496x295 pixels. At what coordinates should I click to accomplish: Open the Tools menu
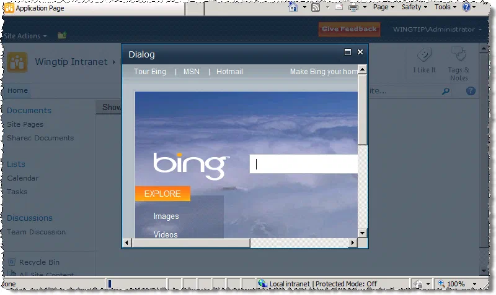point(445,7)
